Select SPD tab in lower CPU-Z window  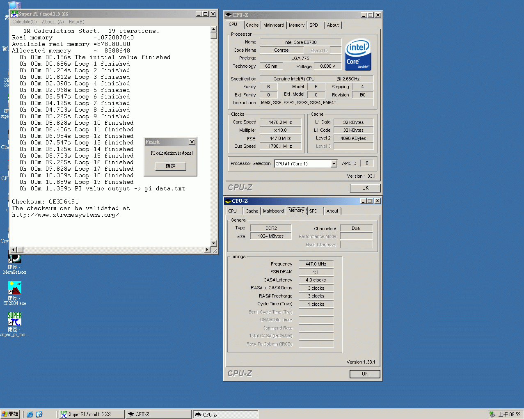pos(313,211)
